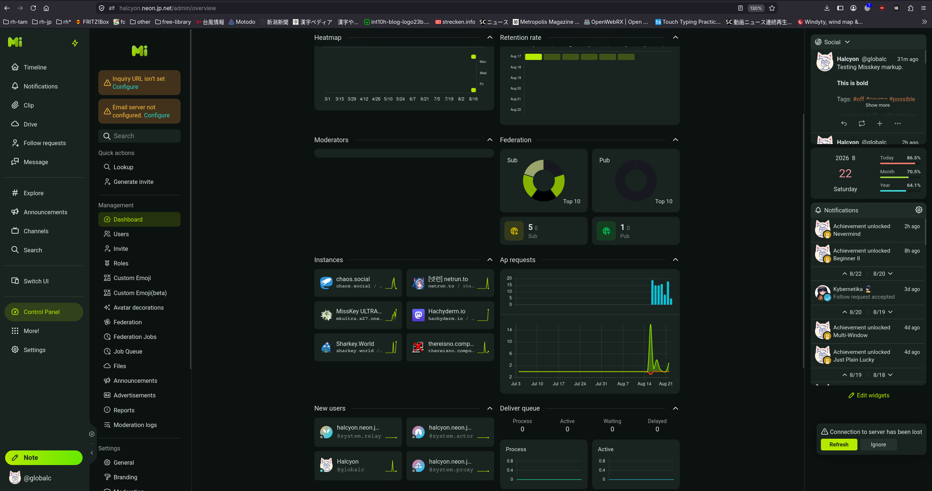Open Notifications widget settings gear
This screenshot has height=491, width=932.
(x=919, y=210)
